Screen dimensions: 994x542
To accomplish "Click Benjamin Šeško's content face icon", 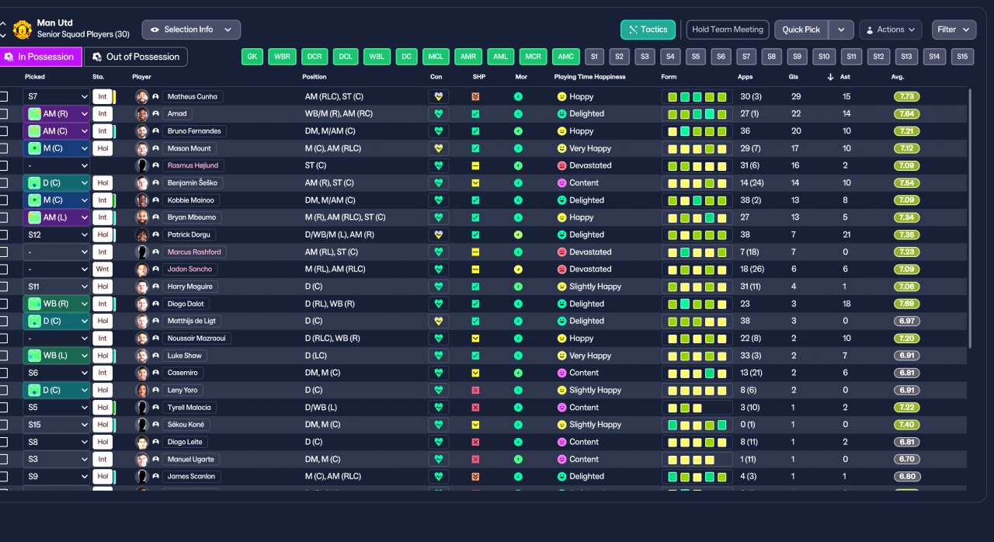I will (561, 182).
